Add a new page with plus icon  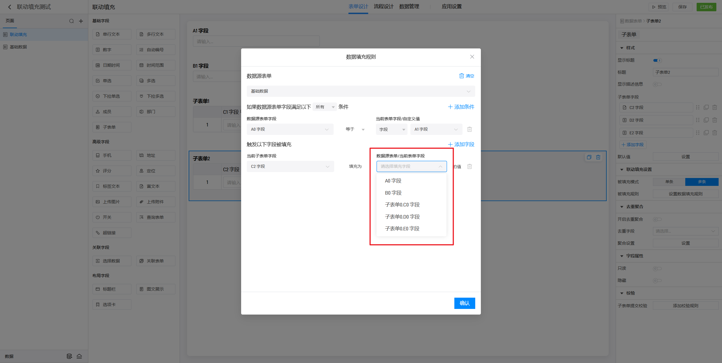pos(81,21)
